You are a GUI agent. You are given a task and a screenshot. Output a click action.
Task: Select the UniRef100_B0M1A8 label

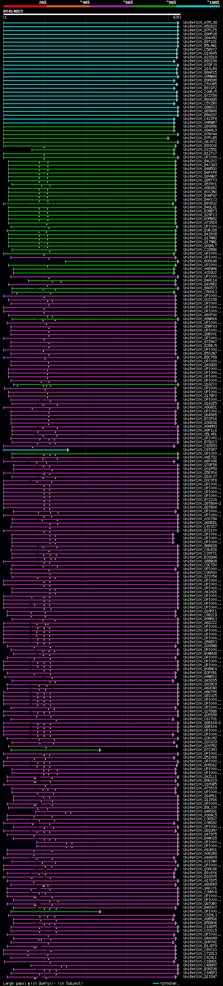[200, 261]
